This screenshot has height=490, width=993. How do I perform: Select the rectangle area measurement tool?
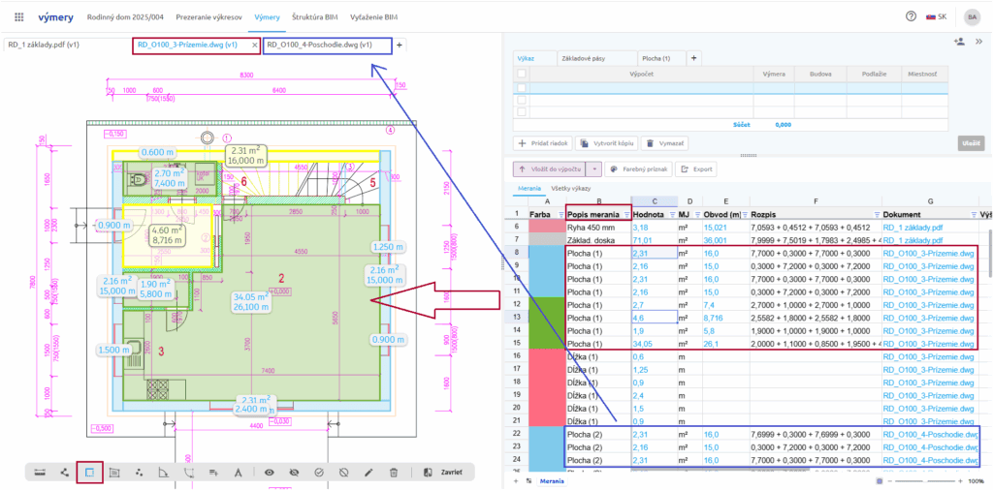pos(89,472)
